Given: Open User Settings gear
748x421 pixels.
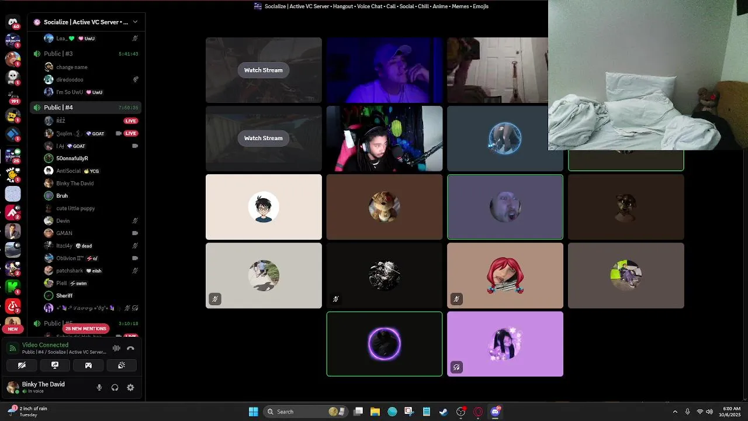Looking at the screenshot, I should pyautogui.click(x=130, y=387).
